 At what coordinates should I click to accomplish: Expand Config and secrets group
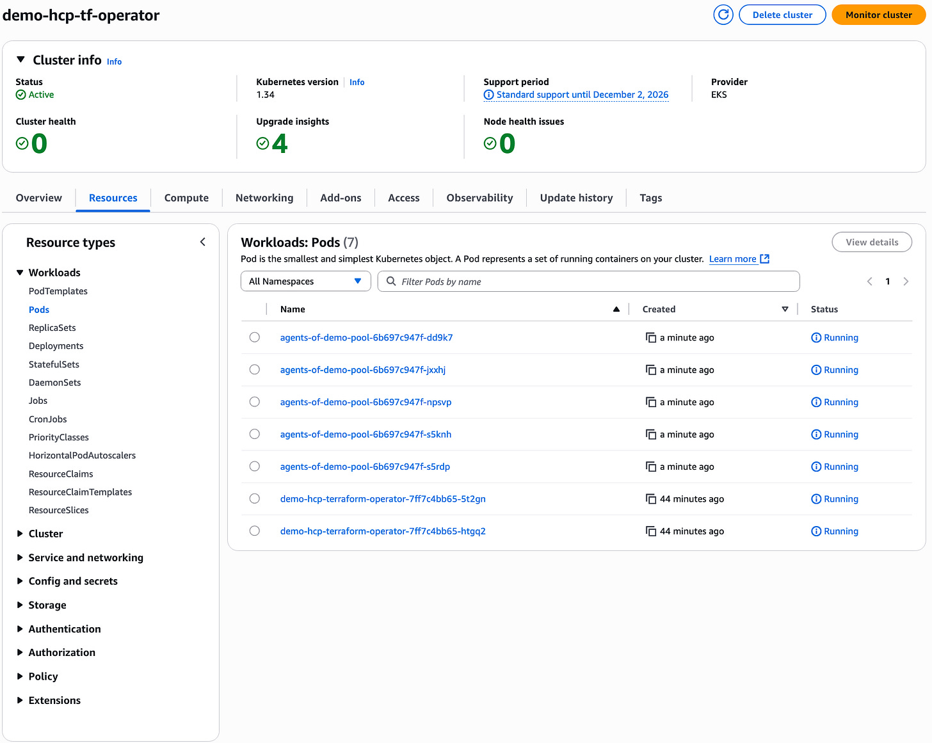point(20,581)
